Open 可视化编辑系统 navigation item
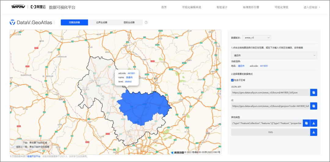 (192, 7)
